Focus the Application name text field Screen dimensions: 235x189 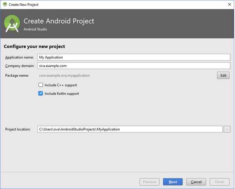click(134, 57)
